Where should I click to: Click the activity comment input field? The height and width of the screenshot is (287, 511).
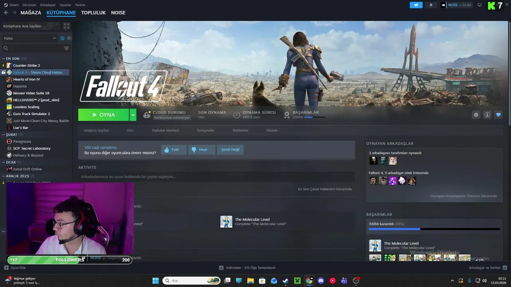point(216,177)
